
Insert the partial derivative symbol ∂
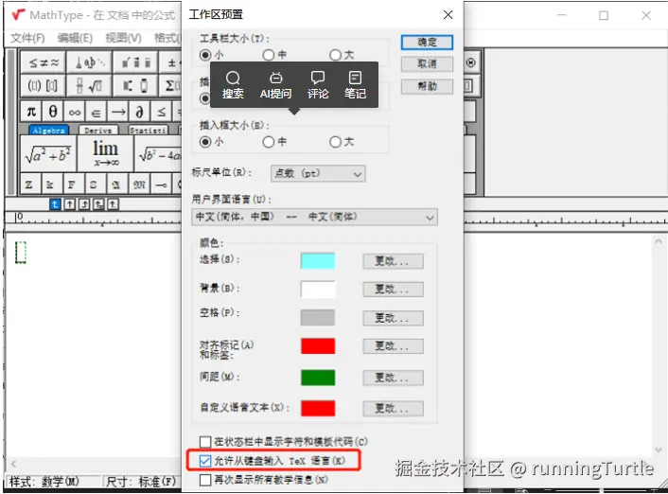(140, 112)
